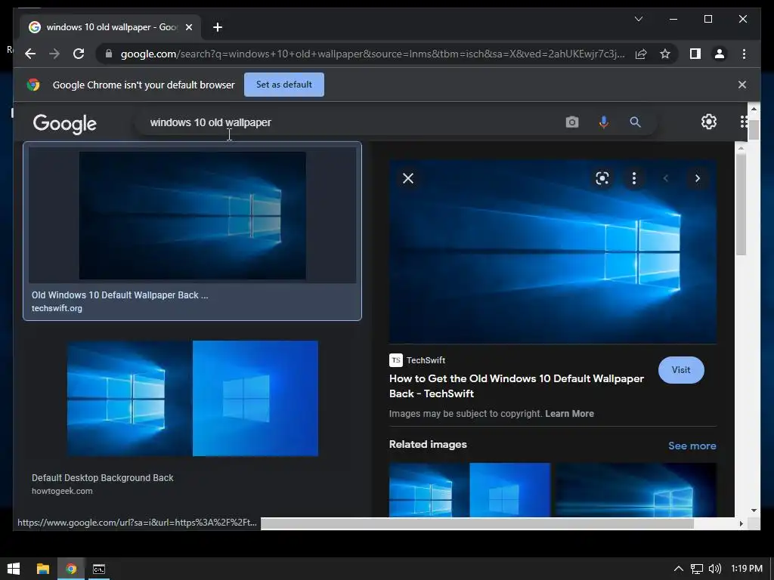The width and height of the screenshot is (774, 580).
Task: Open 'Old Windows 10 Default Wallpaper Back' result title
Action: point(120,295)
